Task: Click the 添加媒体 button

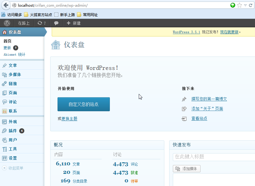Action: coord(187,169)
